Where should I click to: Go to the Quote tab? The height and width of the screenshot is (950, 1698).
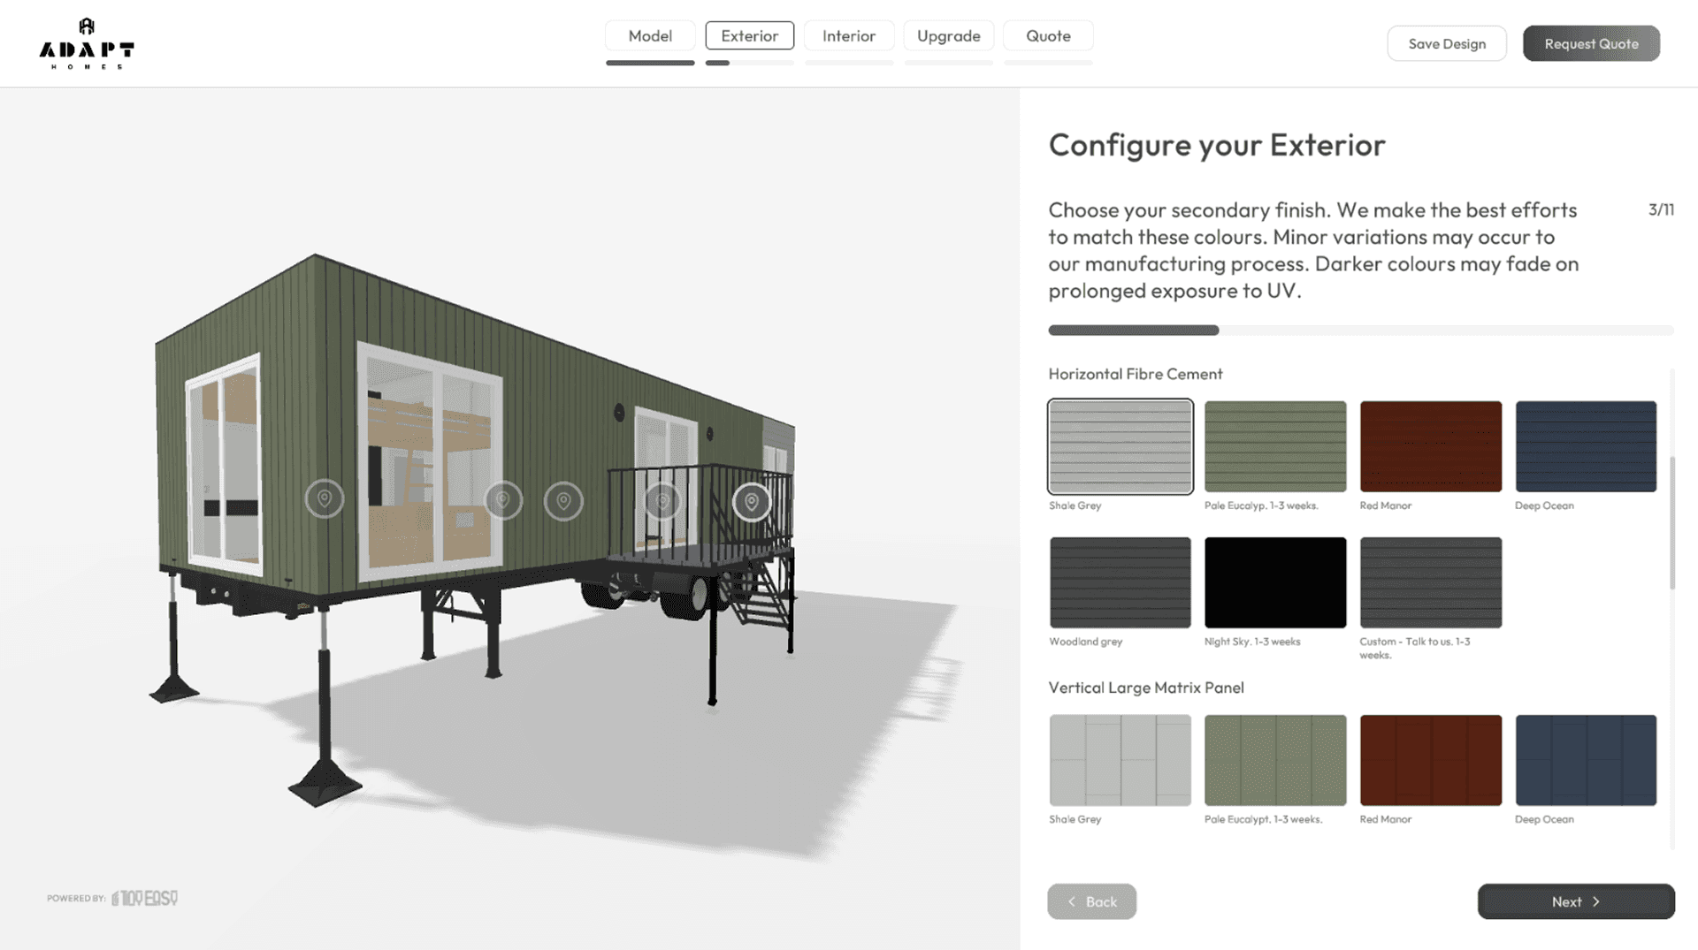click(1049, 35)
